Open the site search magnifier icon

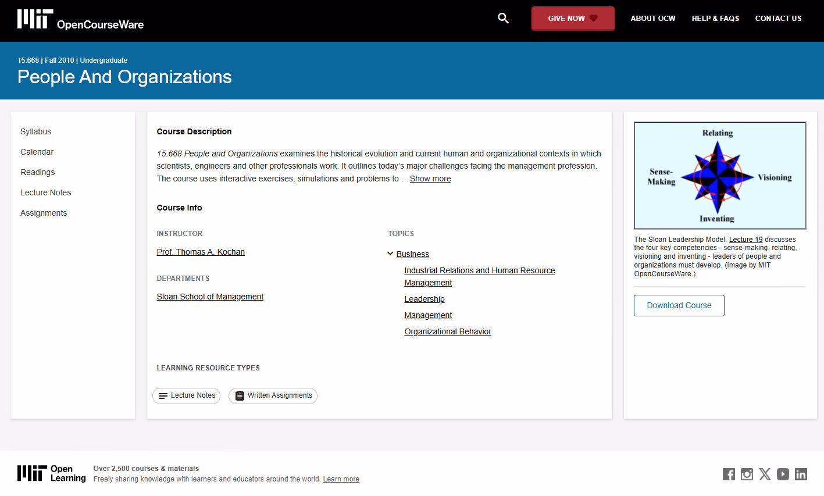click(x=503, y=19)
